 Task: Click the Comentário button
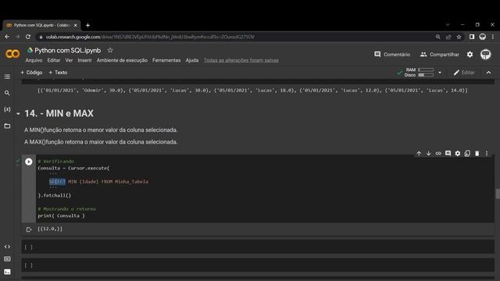(x=392, y=55)
